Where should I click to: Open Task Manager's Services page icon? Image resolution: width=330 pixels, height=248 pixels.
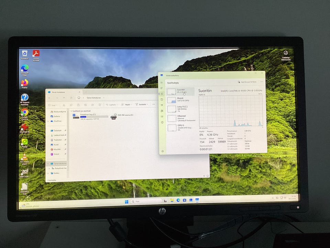click(162, 122)
